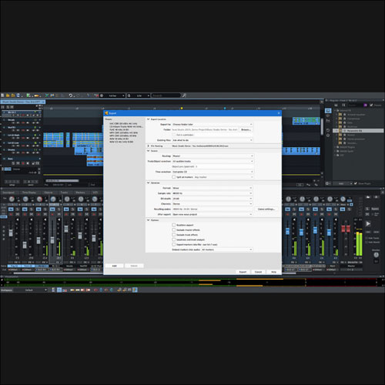
Task: Click the search field in the top toolbar
Action: (x=166, y=95)
